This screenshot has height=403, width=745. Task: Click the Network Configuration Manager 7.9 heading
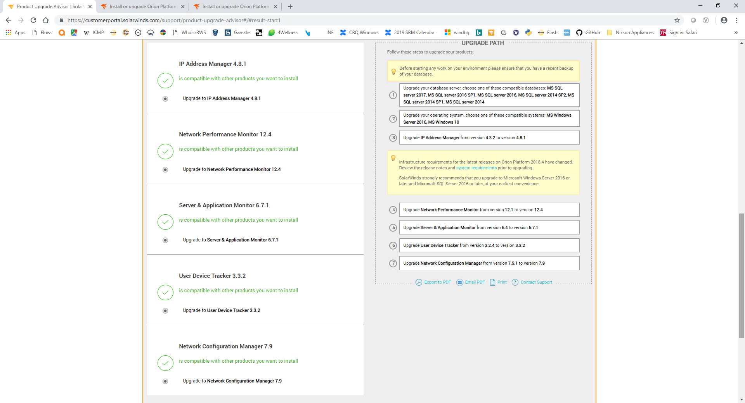[x=226, y=346]
